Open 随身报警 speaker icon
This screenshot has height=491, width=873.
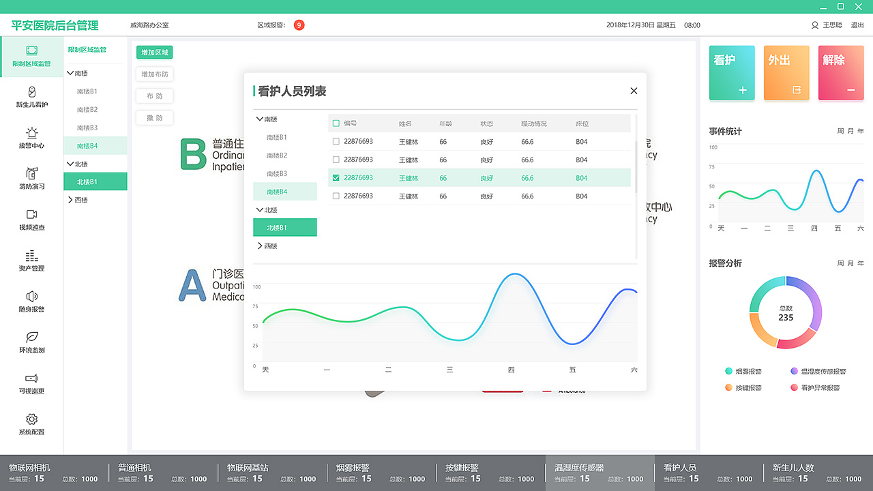coord(31,297)
